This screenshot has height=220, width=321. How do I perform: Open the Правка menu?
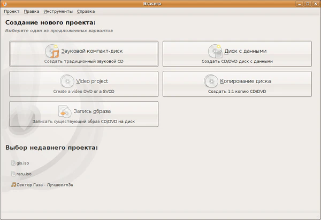click(x=32, y=11)
